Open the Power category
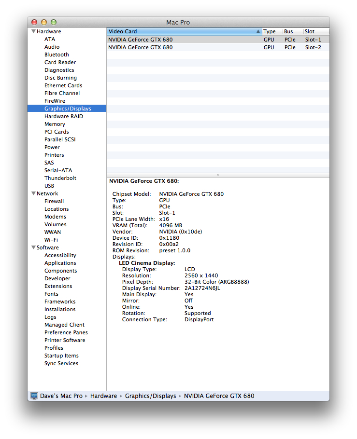The height and width of the screenshot is (439, 357). tap(52, 147)
